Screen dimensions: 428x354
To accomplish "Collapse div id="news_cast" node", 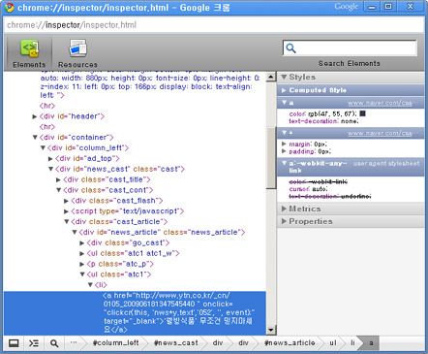I will point(50,169).
